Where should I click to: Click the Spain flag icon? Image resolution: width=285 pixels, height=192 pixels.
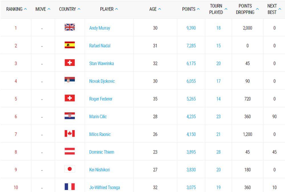pyautogui.click(x=70, y=45)
